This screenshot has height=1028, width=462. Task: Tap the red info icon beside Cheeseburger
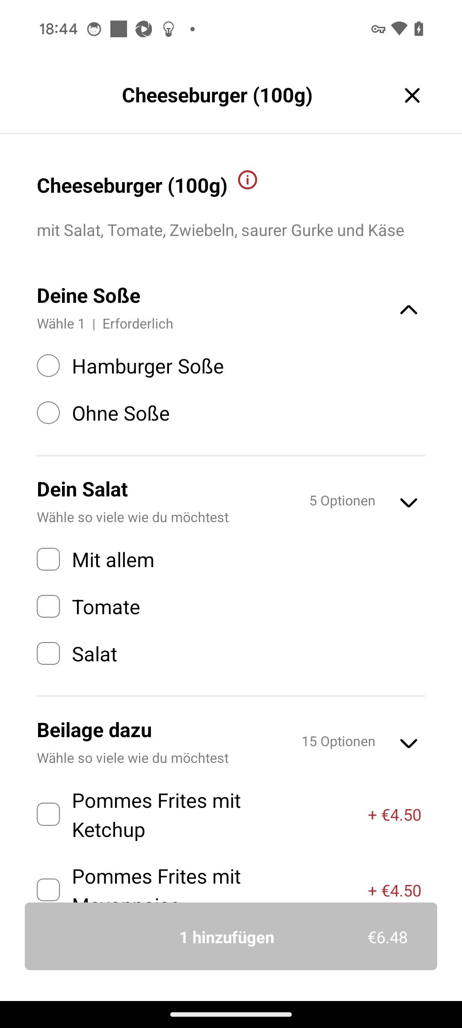point(247,180)
